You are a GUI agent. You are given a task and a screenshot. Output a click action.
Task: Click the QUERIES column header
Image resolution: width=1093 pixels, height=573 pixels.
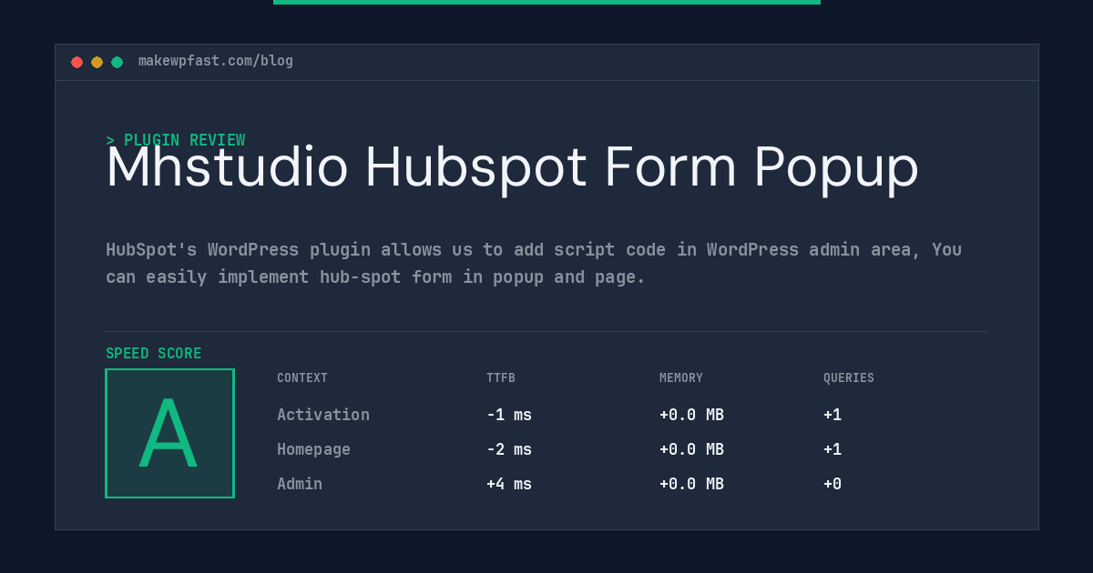click(849, 378)
